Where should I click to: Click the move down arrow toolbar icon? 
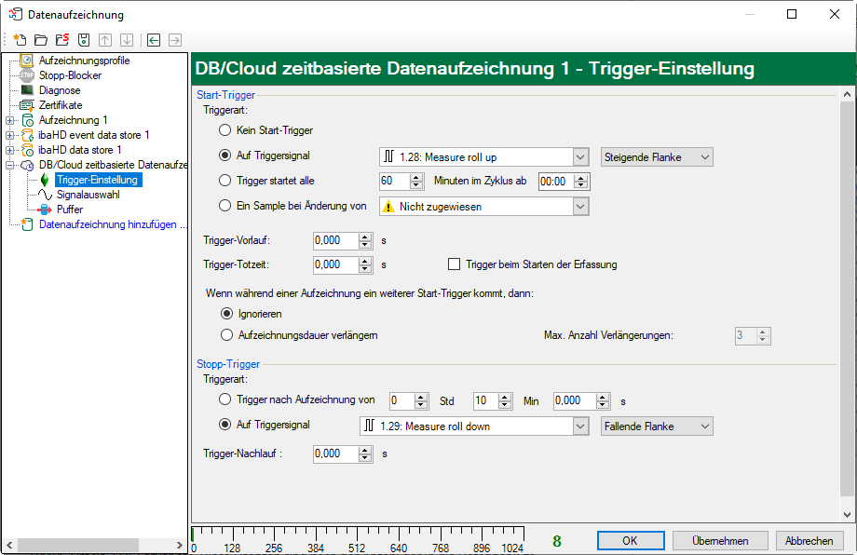pyautogui.click(x=127, y=40)
